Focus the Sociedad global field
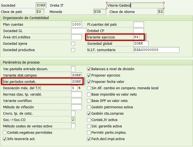 click(x=141, y=44)
